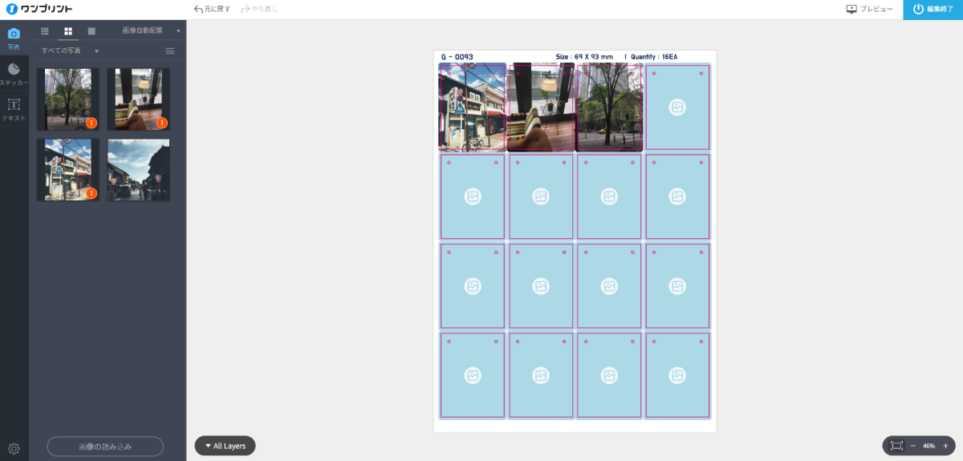Select the empty fourth slot in top row

pos(677,107)
